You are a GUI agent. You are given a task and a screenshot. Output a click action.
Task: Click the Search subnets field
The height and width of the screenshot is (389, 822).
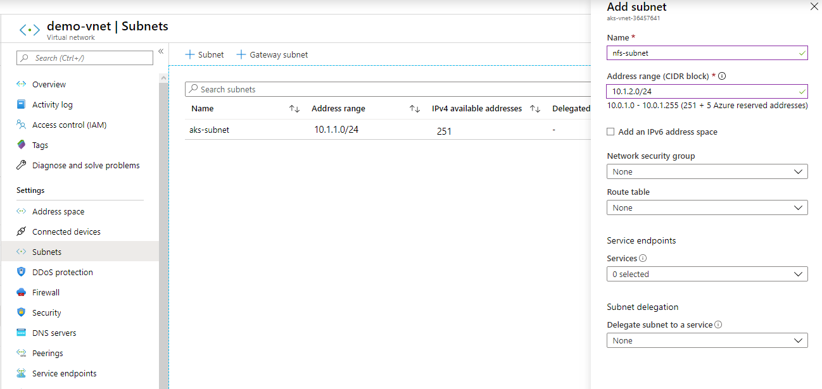click(386, 89)
